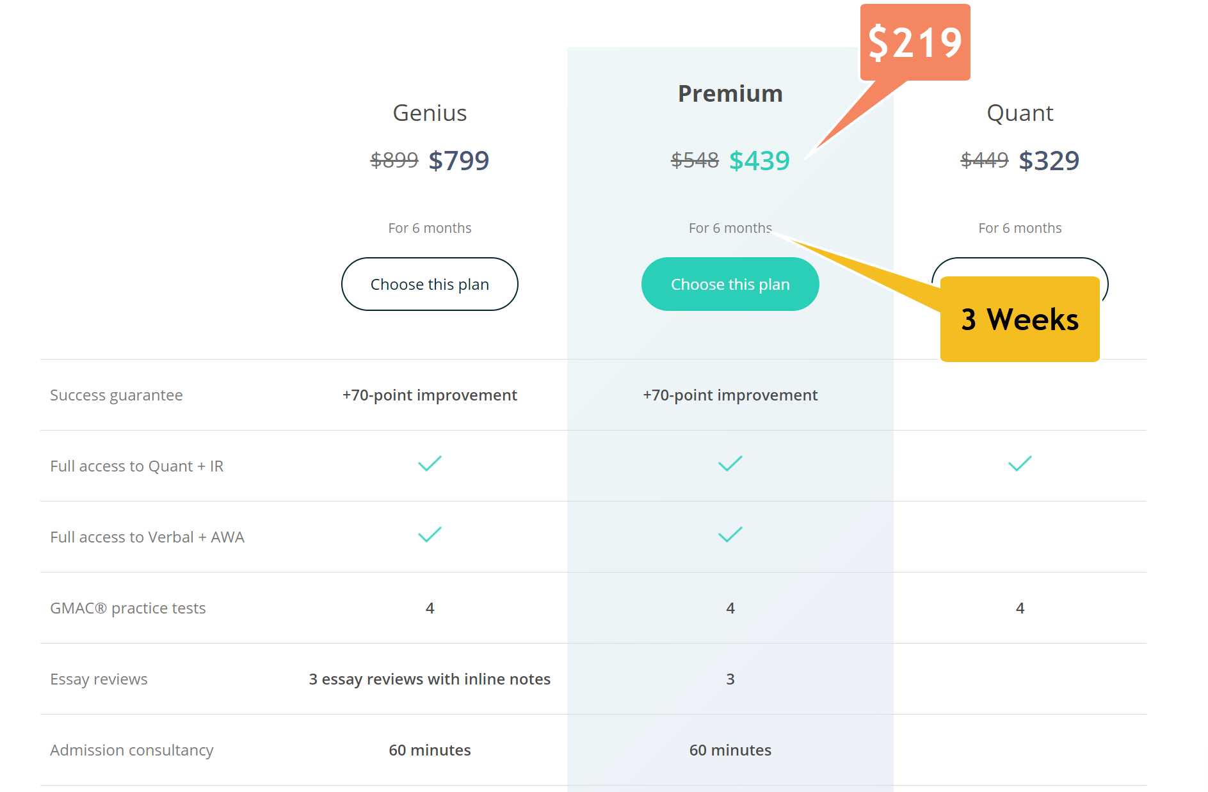Click the GMAC practice tests row label
Screen dimensions: 1208x792
click(128, 608)
